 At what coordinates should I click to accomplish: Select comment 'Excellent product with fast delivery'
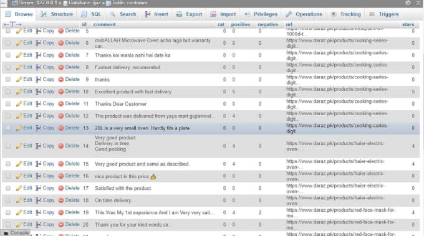(133, 92)
